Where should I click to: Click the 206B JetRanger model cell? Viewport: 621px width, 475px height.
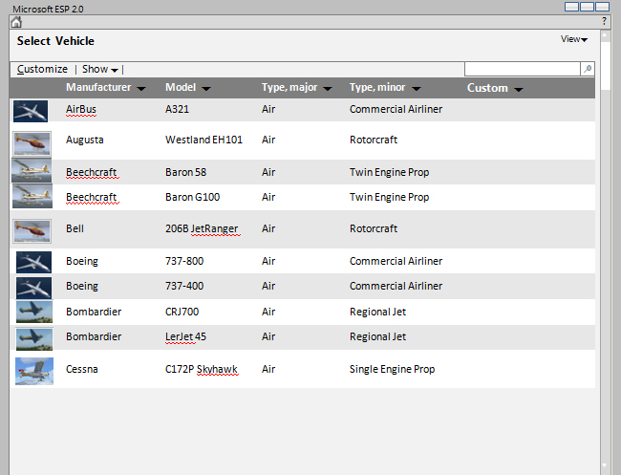tap(202, 229)
